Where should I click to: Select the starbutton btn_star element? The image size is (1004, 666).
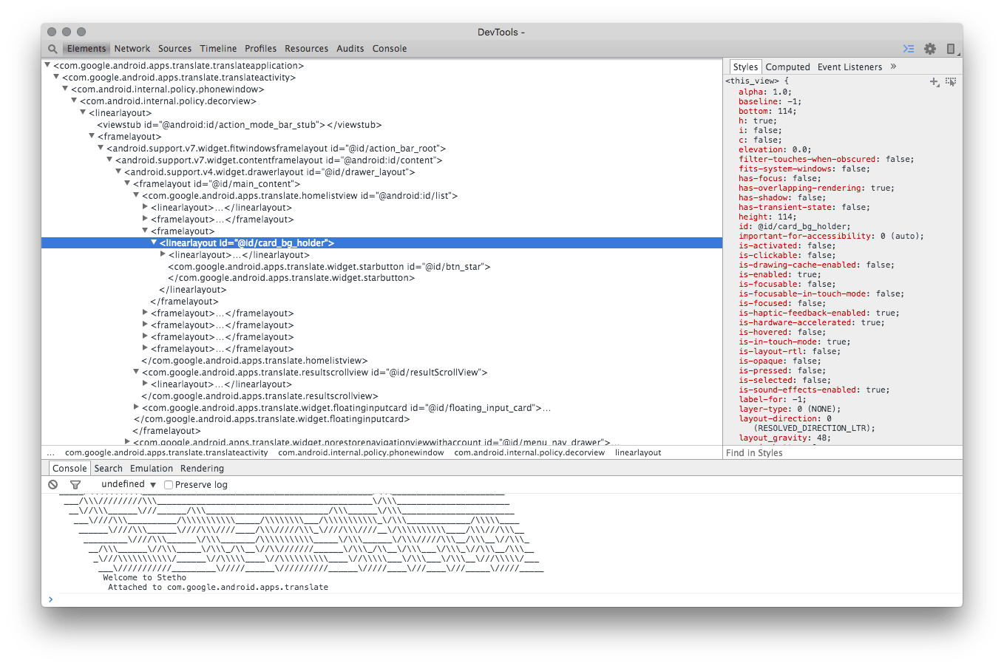pyautogui.click(x=329, y=266)
